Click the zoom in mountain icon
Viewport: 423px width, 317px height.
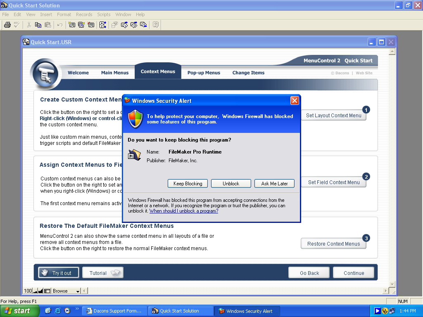coord(41,291)
